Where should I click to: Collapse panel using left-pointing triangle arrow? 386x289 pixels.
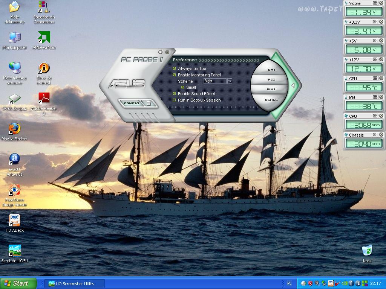click(x=293, y=86)
